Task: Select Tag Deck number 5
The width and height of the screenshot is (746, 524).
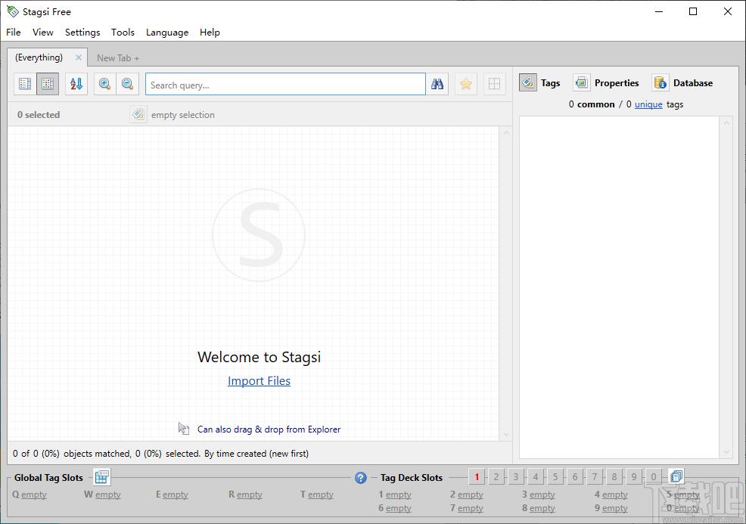Action: click(x=555, y=477)
